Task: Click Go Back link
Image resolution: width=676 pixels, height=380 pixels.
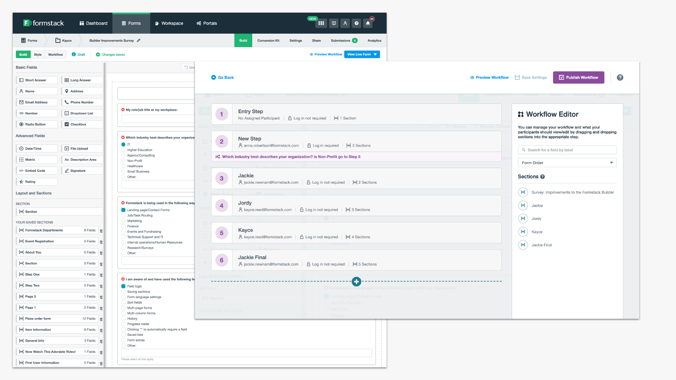Action: point(223,77)
